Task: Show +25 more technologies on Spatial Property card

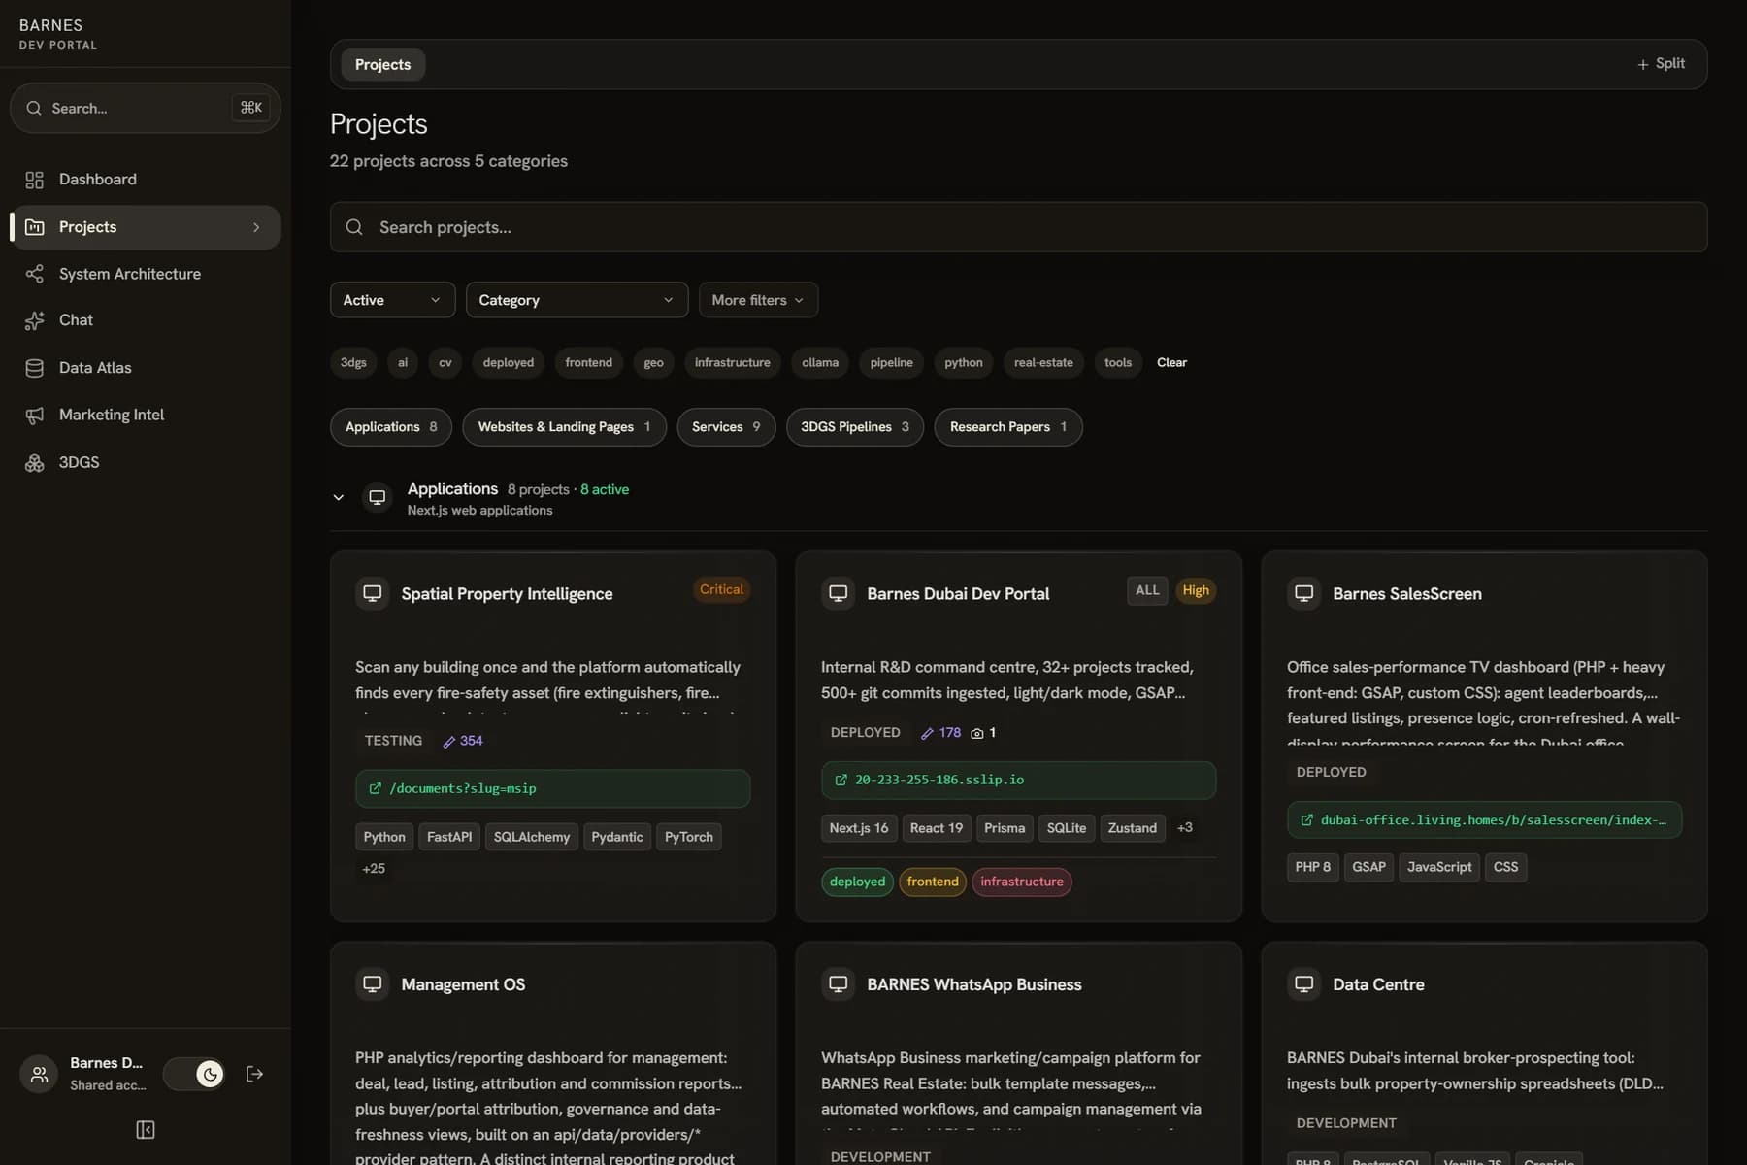Action: click(374, 869)
